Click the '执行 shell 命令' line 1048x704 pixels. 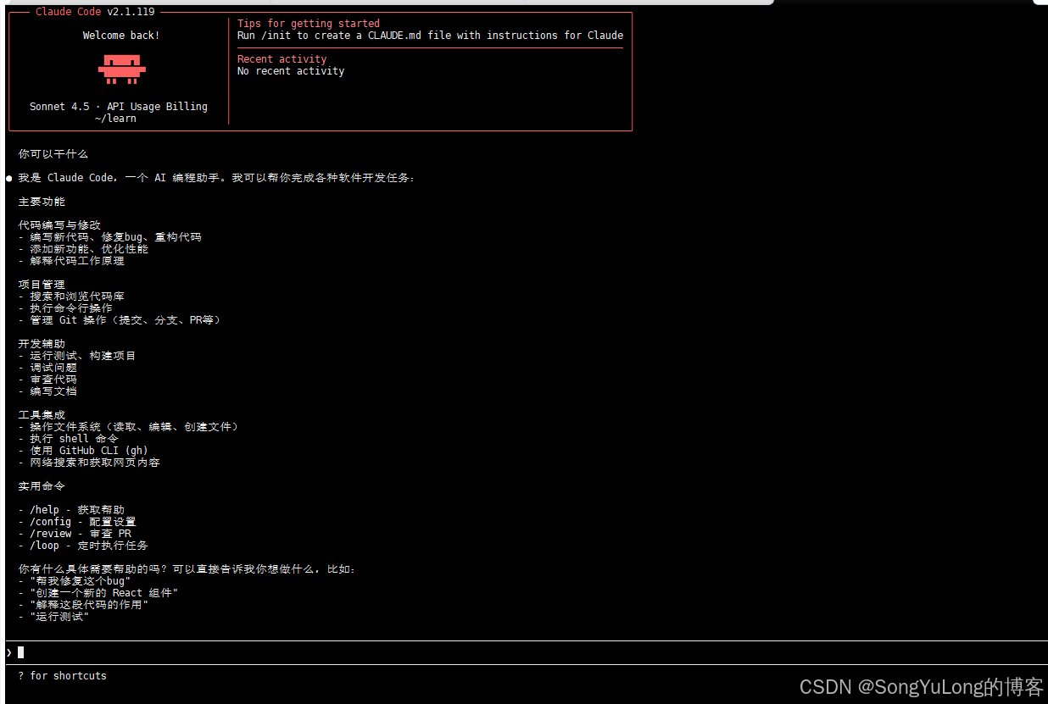point(69,439)
